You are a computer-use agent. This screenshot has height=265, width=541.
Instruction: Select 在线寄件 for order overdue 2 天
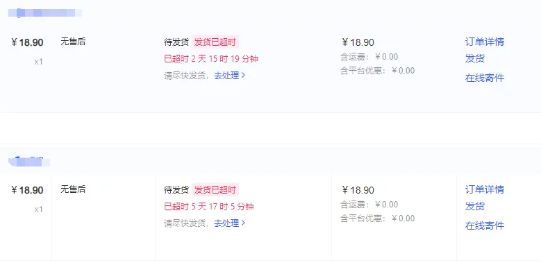[x=485, y=78]
